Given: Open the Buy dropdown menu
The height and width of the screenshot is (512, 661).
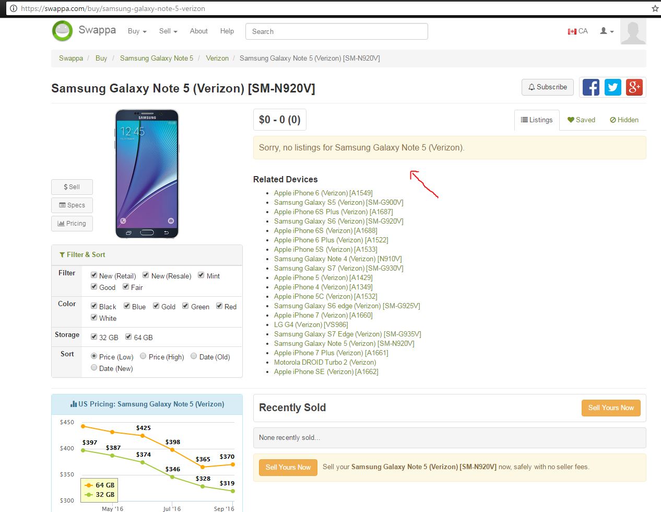Looking at the screenshot, I should [x=137, y=31].
